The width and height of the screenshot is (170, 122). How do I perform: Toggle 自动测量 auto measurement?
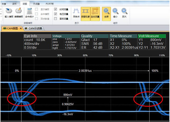95,12
